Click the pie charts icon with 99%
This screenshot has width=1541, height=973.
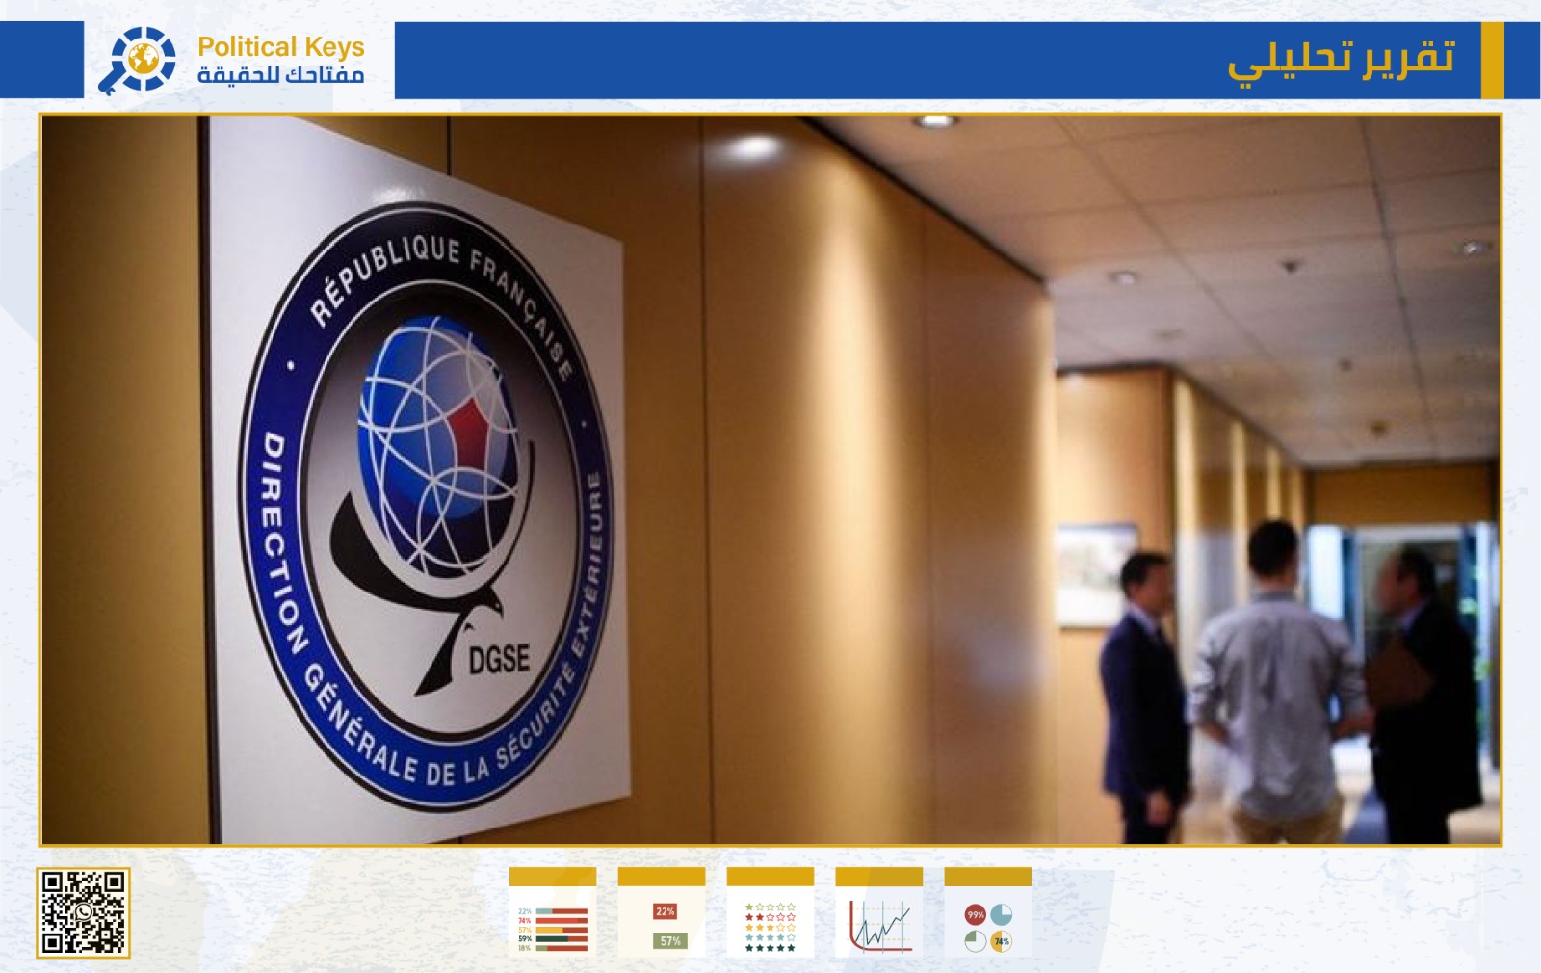tap(988, 912)
